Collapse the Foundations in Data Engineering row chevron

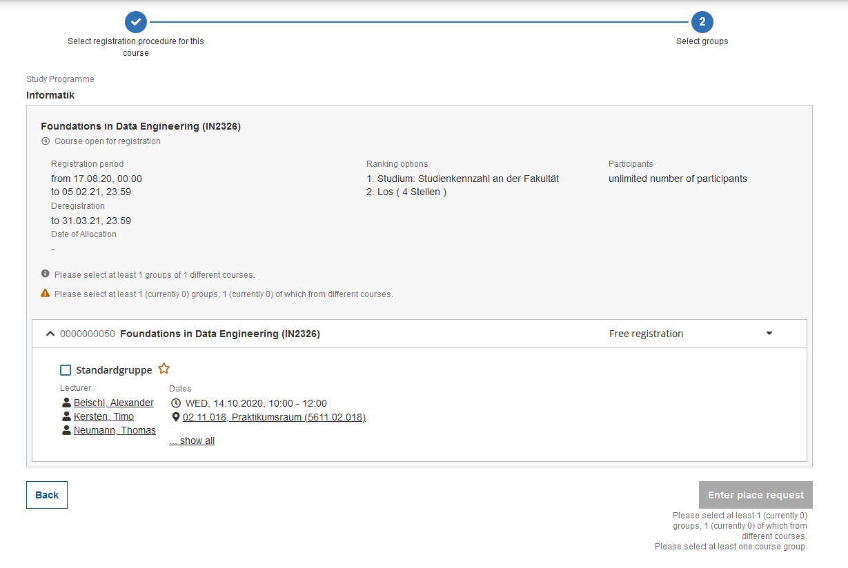point(50,334)
